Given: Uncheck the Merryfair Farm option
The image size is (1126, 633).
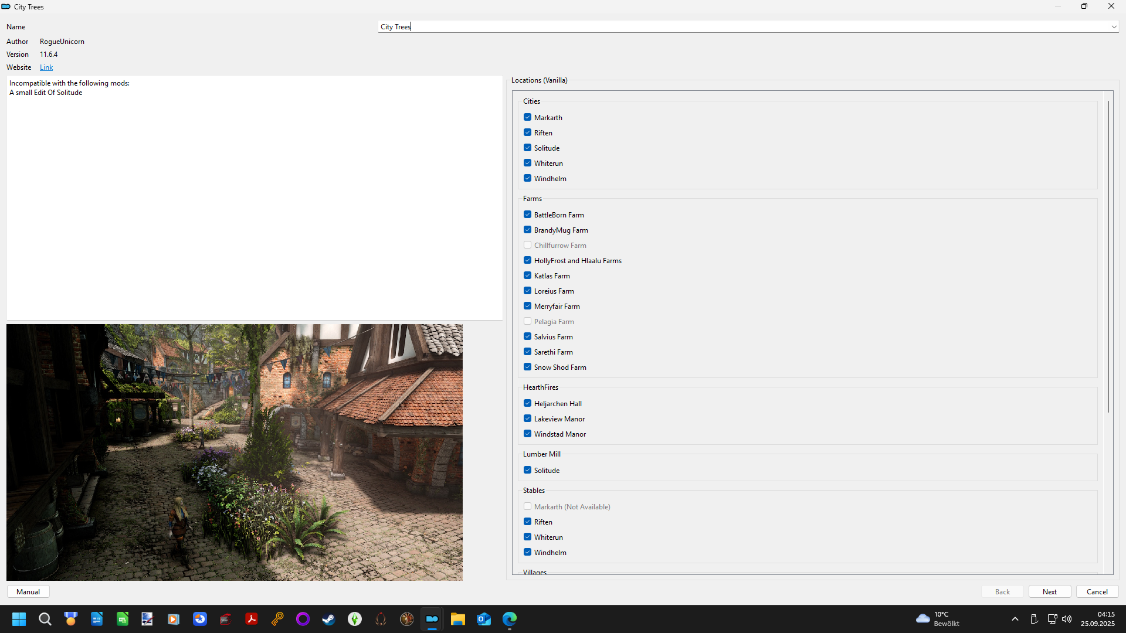Looking at the screenshot, I should [x=528, y=306].
